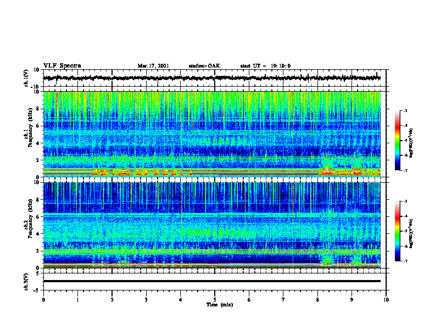
Task: Click time axis tick label "3"
Action: pyautogui.click(x=146, y=300)
